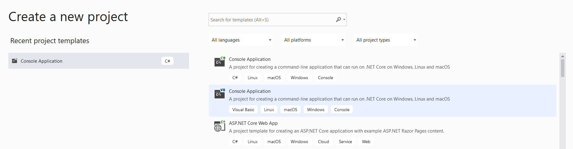The height and width of the screenshot is (149, 573).
Task: Click C# tag under ASP.NET Core Web App
Action: point(235,142)
